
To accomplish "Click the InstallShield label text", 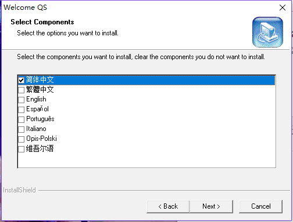I will pos(19,190).
